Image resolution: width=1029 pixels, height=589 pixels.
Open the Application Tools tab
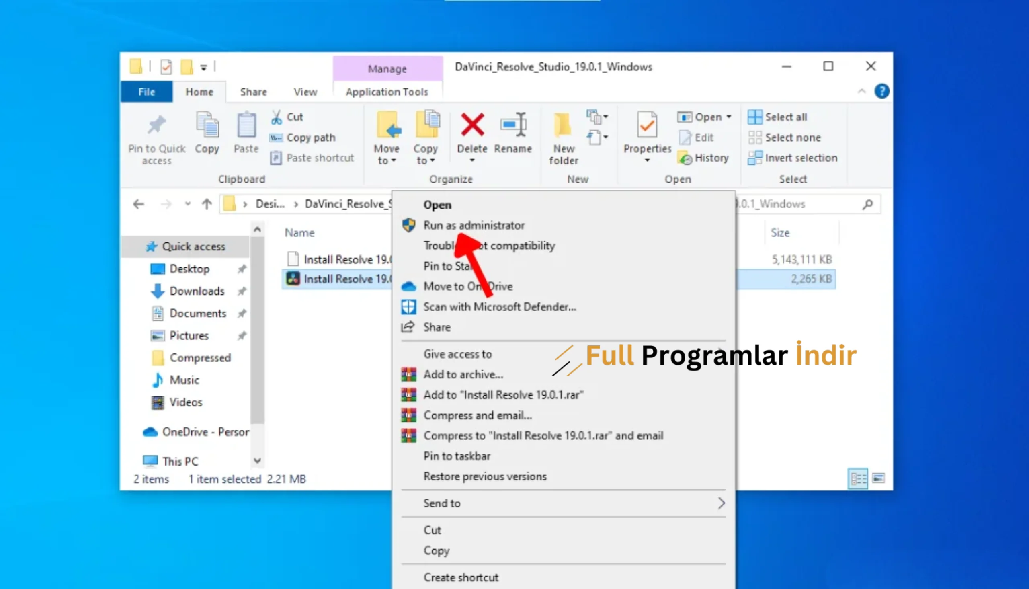[387, 92]
